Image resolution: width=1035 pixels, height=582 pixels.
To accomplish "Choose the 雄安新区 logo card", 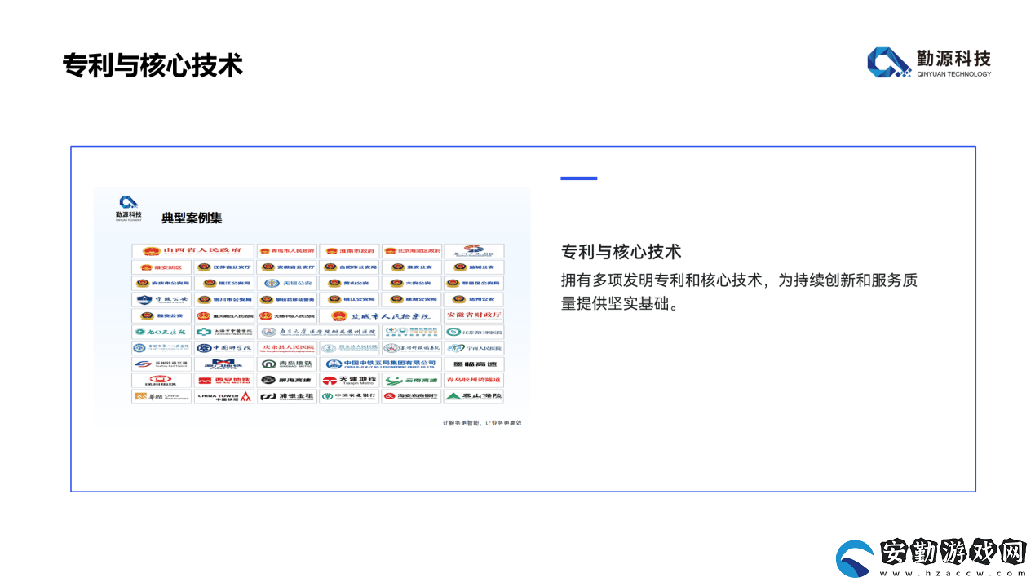I will click(161, 267).
